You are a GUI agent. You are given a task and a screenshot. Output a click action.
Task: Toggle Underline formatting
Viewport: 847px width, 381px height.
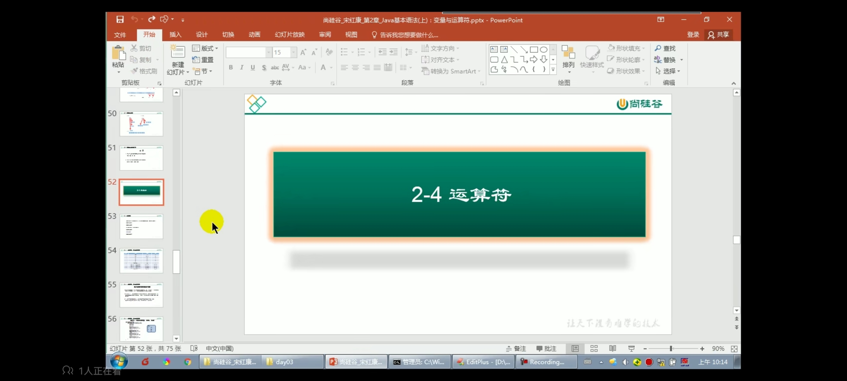[253, 67]
